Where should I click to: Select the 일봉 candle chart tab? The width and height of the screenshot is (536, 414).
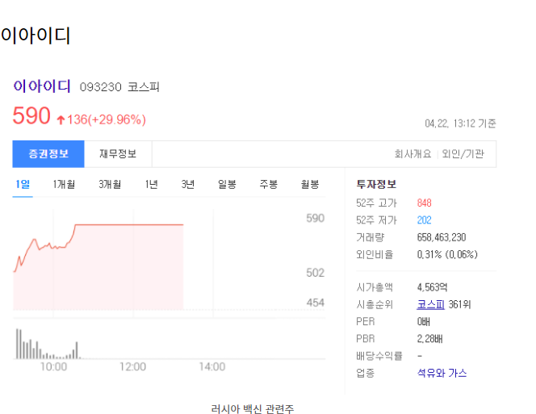pos(227,185)
